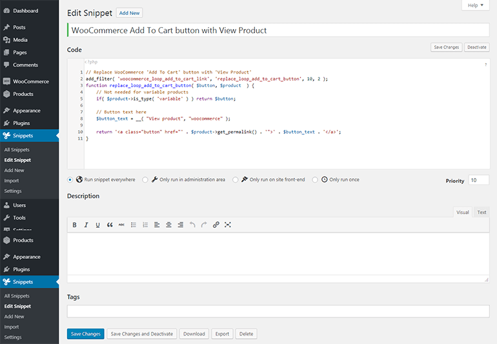Click the Users person icon

point(6,205)
